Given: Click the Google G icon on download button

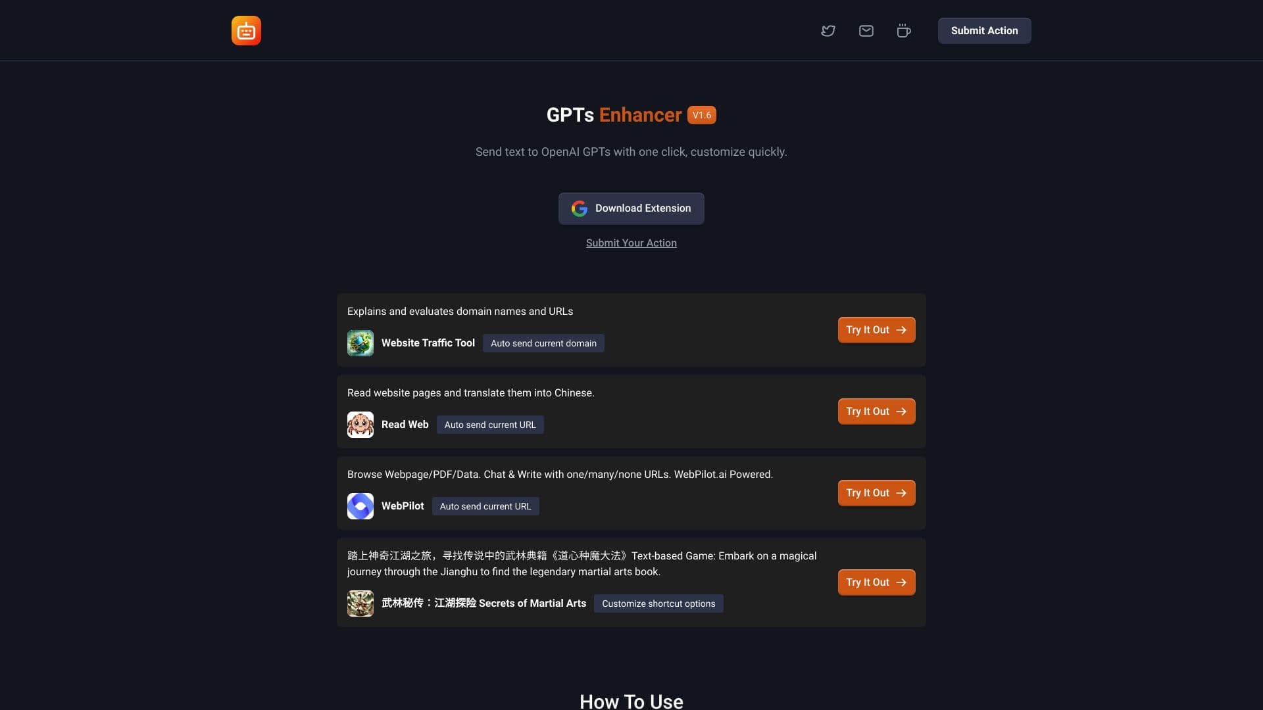Looking at the screenshot, I should click(x=580, y=208).
